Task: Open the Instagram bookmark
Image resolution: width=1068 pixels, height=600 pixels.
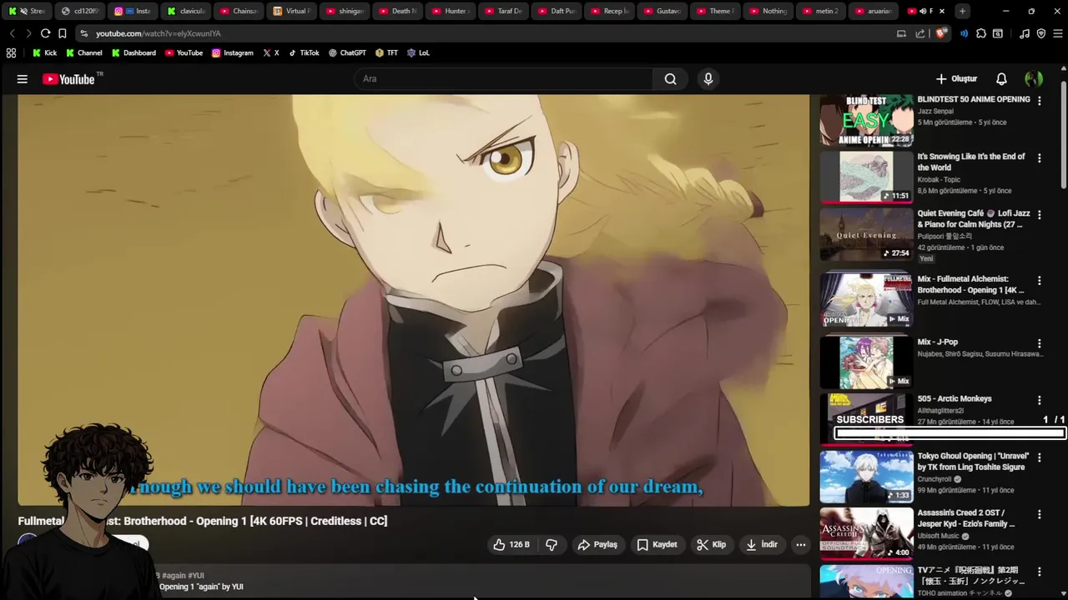Action: (232, 52)
